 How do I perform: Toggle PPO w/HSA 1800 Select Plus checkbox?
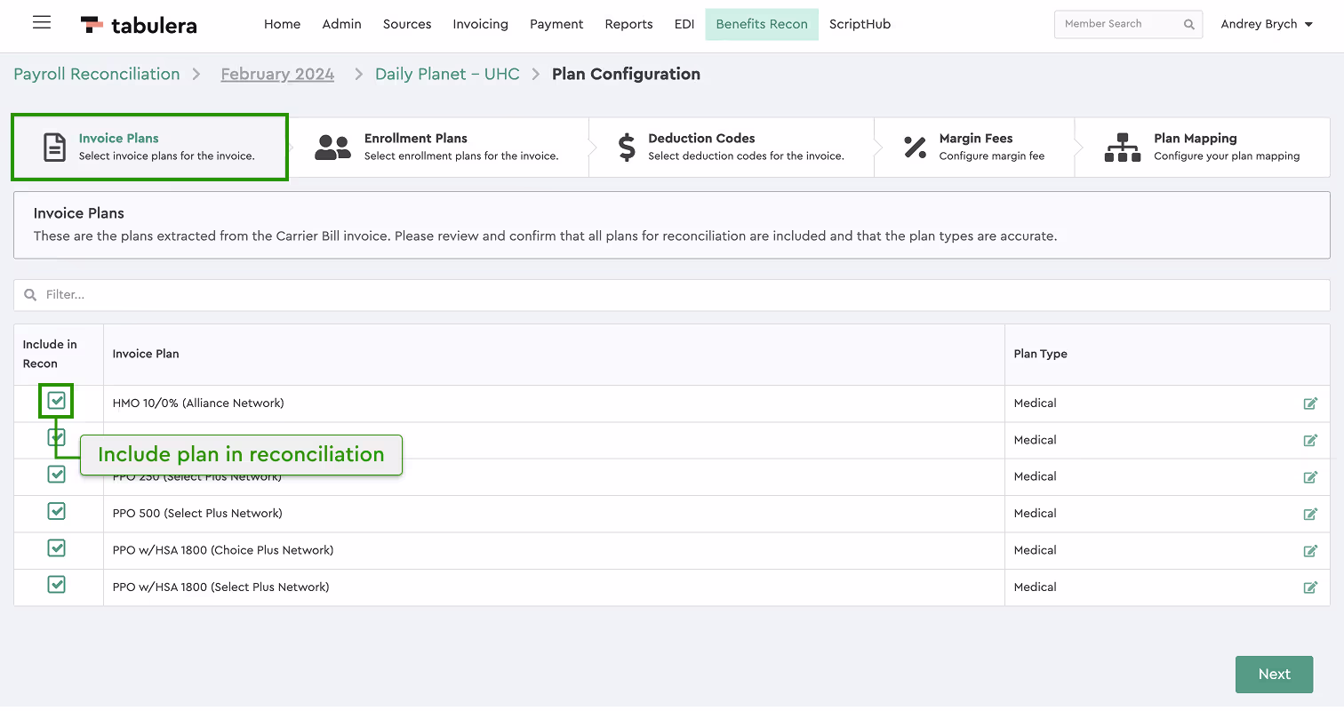click(x=57, y=585)
